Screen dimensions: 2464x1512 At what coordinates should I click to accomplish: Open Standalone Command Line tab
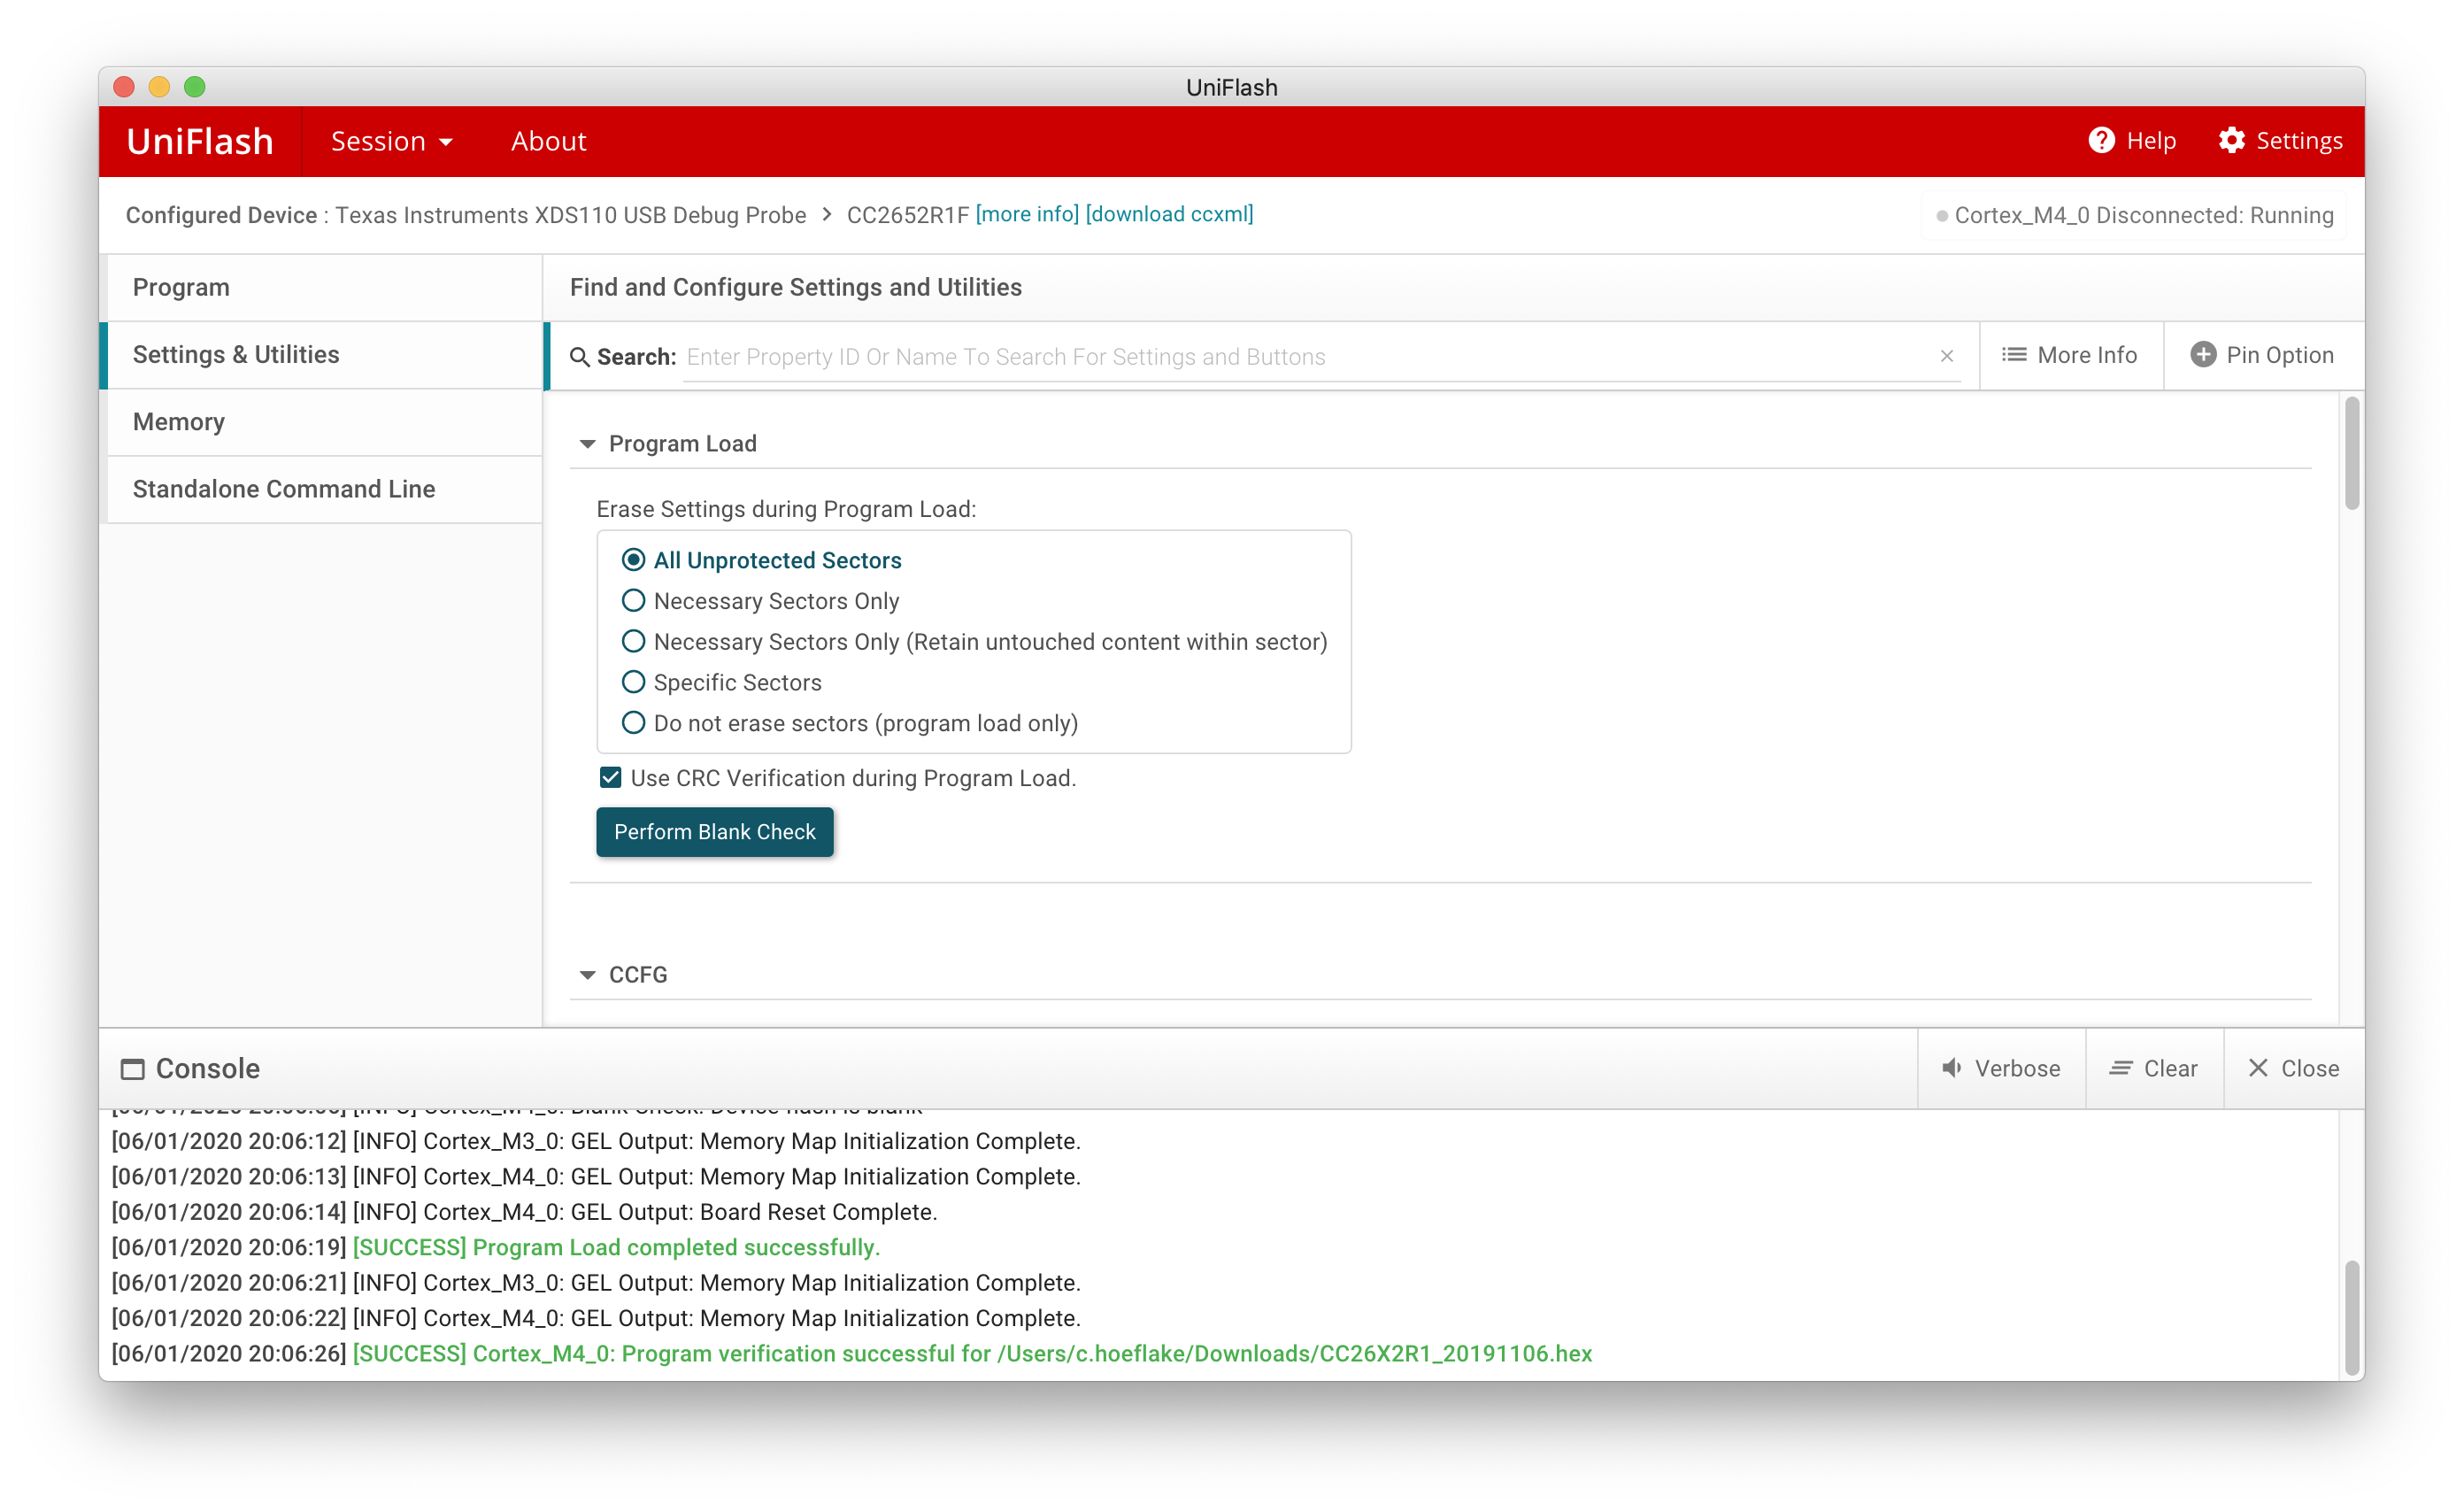[x=324, y=489]
